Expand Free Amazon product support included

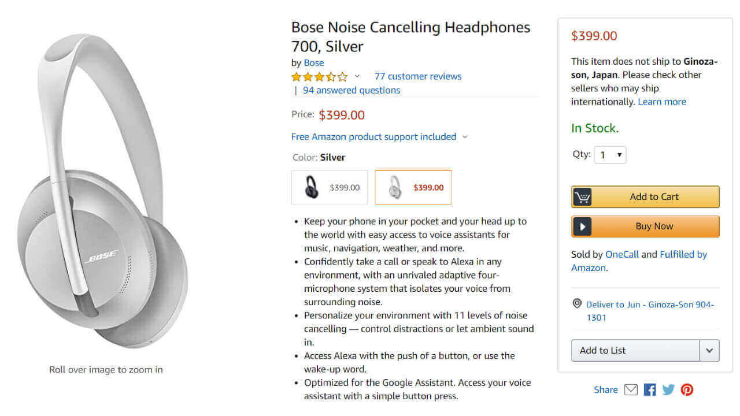click(x=379, y=137)
